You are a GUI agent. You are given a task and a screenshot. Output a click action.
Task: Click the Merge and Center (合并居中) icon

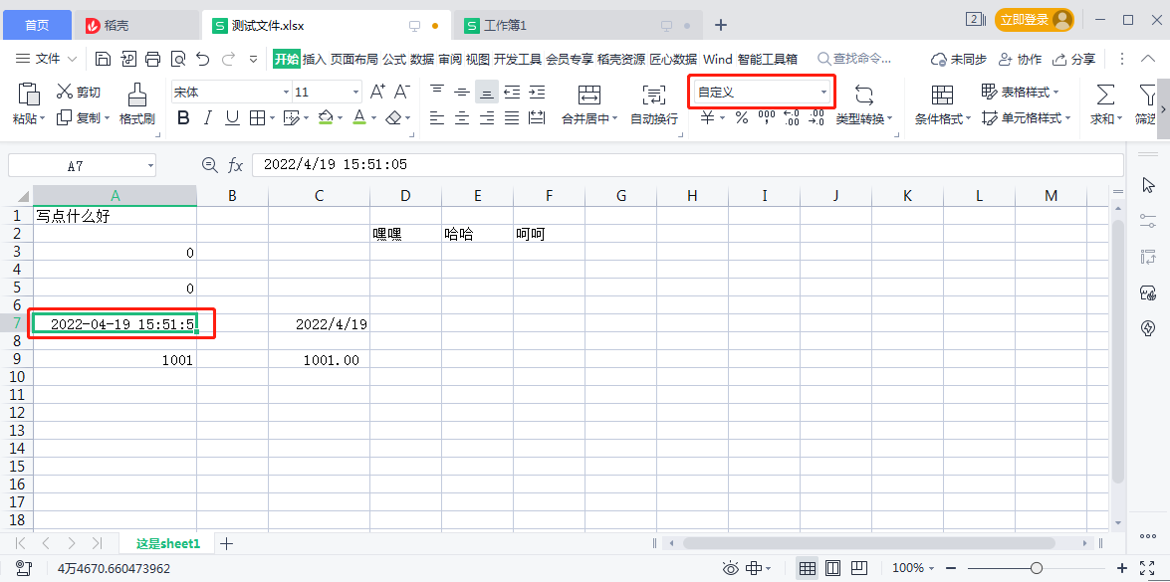589,95
